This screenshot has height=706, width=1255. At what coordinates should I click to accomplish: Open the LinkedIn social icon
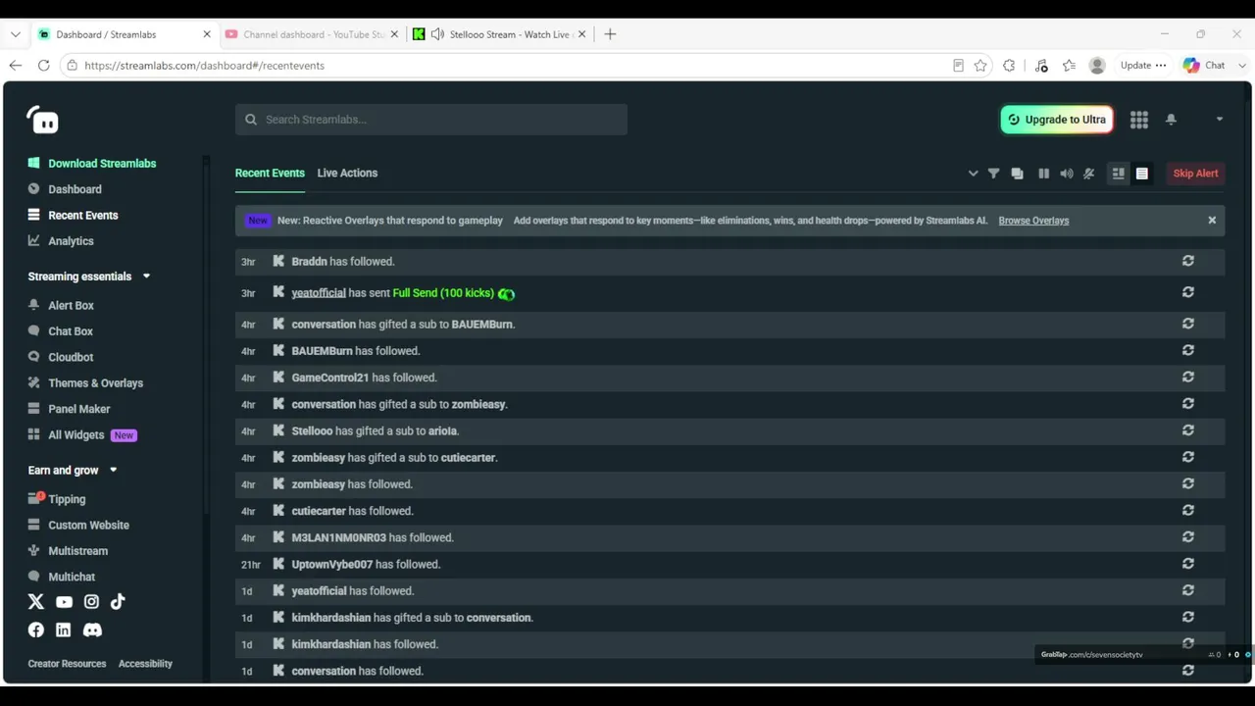[x=64, y=630]
